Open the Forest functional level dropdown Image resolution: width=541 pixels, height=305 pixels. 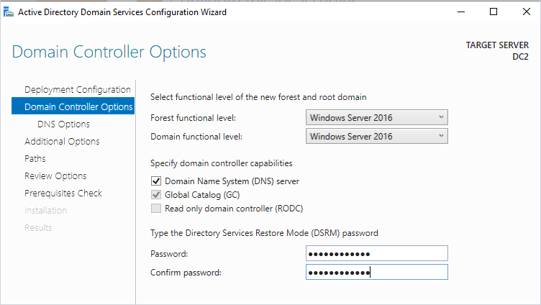[377, 117]
